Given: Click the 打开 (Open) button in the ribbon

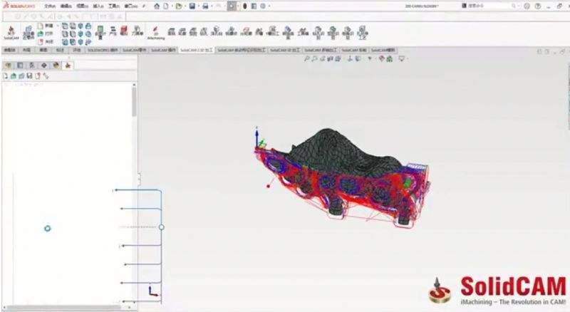Looking at the screenshot, I should [x=48, y=33].
